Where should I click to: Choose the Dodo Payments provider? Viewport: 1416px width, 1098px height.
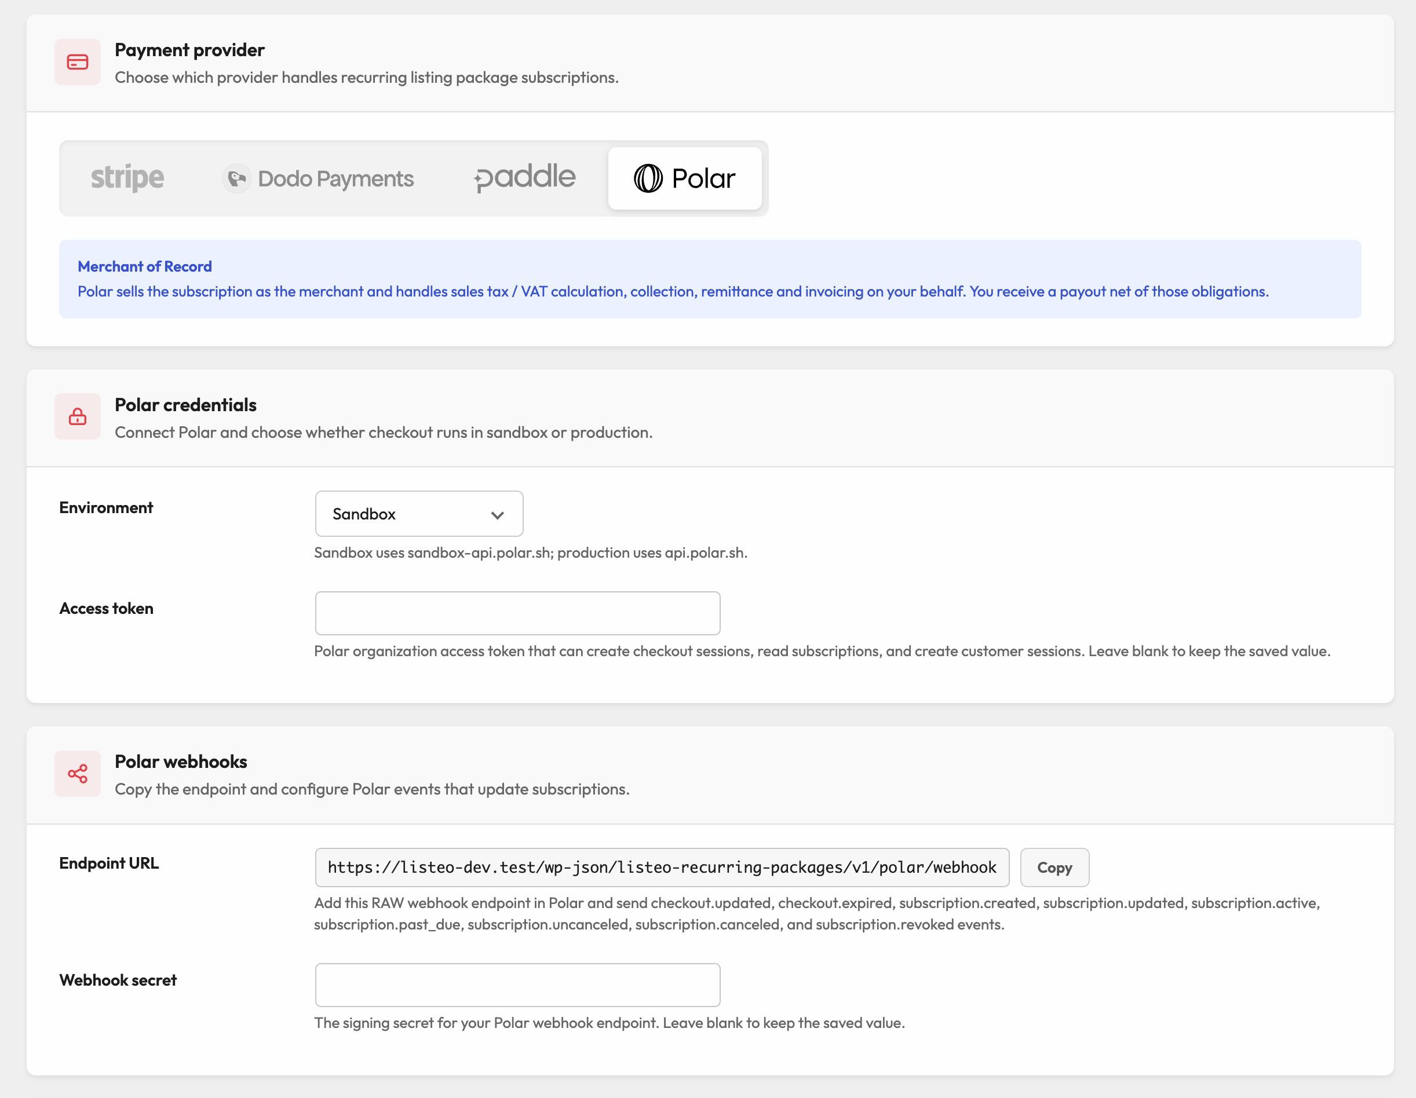[x=317, y=178]
